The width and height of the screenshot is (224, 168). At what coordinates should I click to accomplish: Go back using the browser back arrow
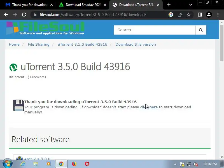[6, 15]
